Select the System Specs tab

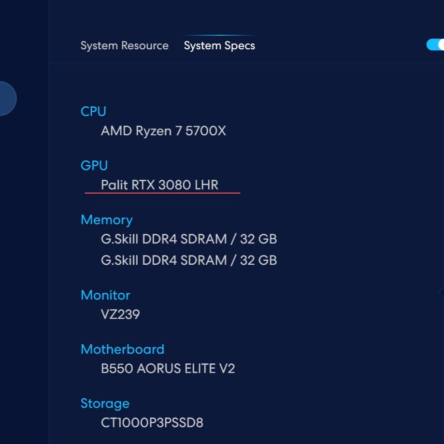click(x=219, y=45)
